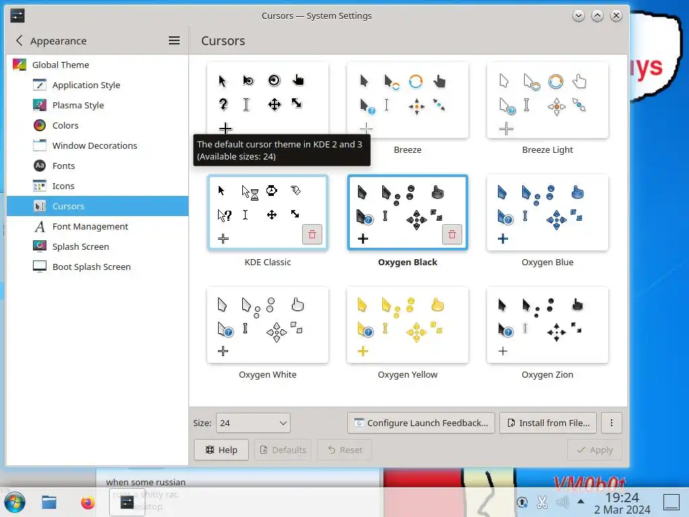Click the Reset button

pos(345,450)
